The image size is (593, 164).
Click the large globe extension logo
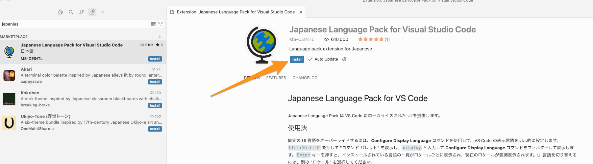[262, 45]
